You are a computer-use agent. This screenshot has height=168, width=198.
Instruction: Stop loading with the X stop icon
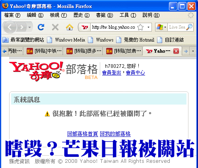(x=55, y=27)
